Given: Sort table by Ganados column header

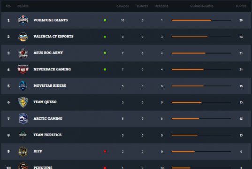Looking at the screenshot, I should [122, 6].
